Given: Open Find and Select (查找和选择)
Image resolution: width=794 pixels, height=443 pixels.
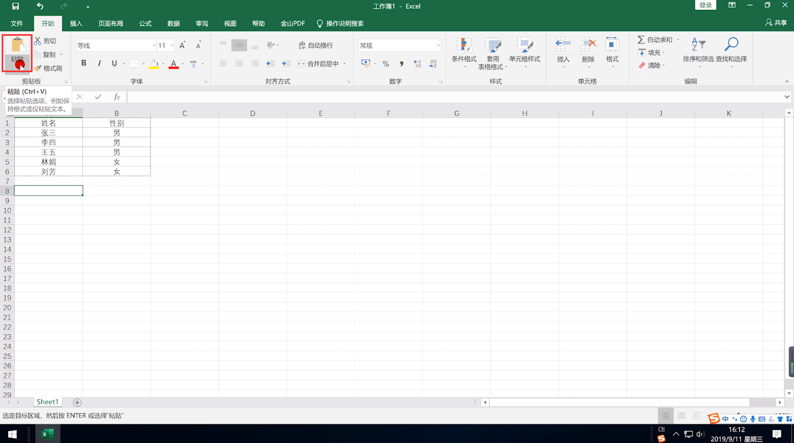Looking at the screenshot, I should [x=731, y=52].
